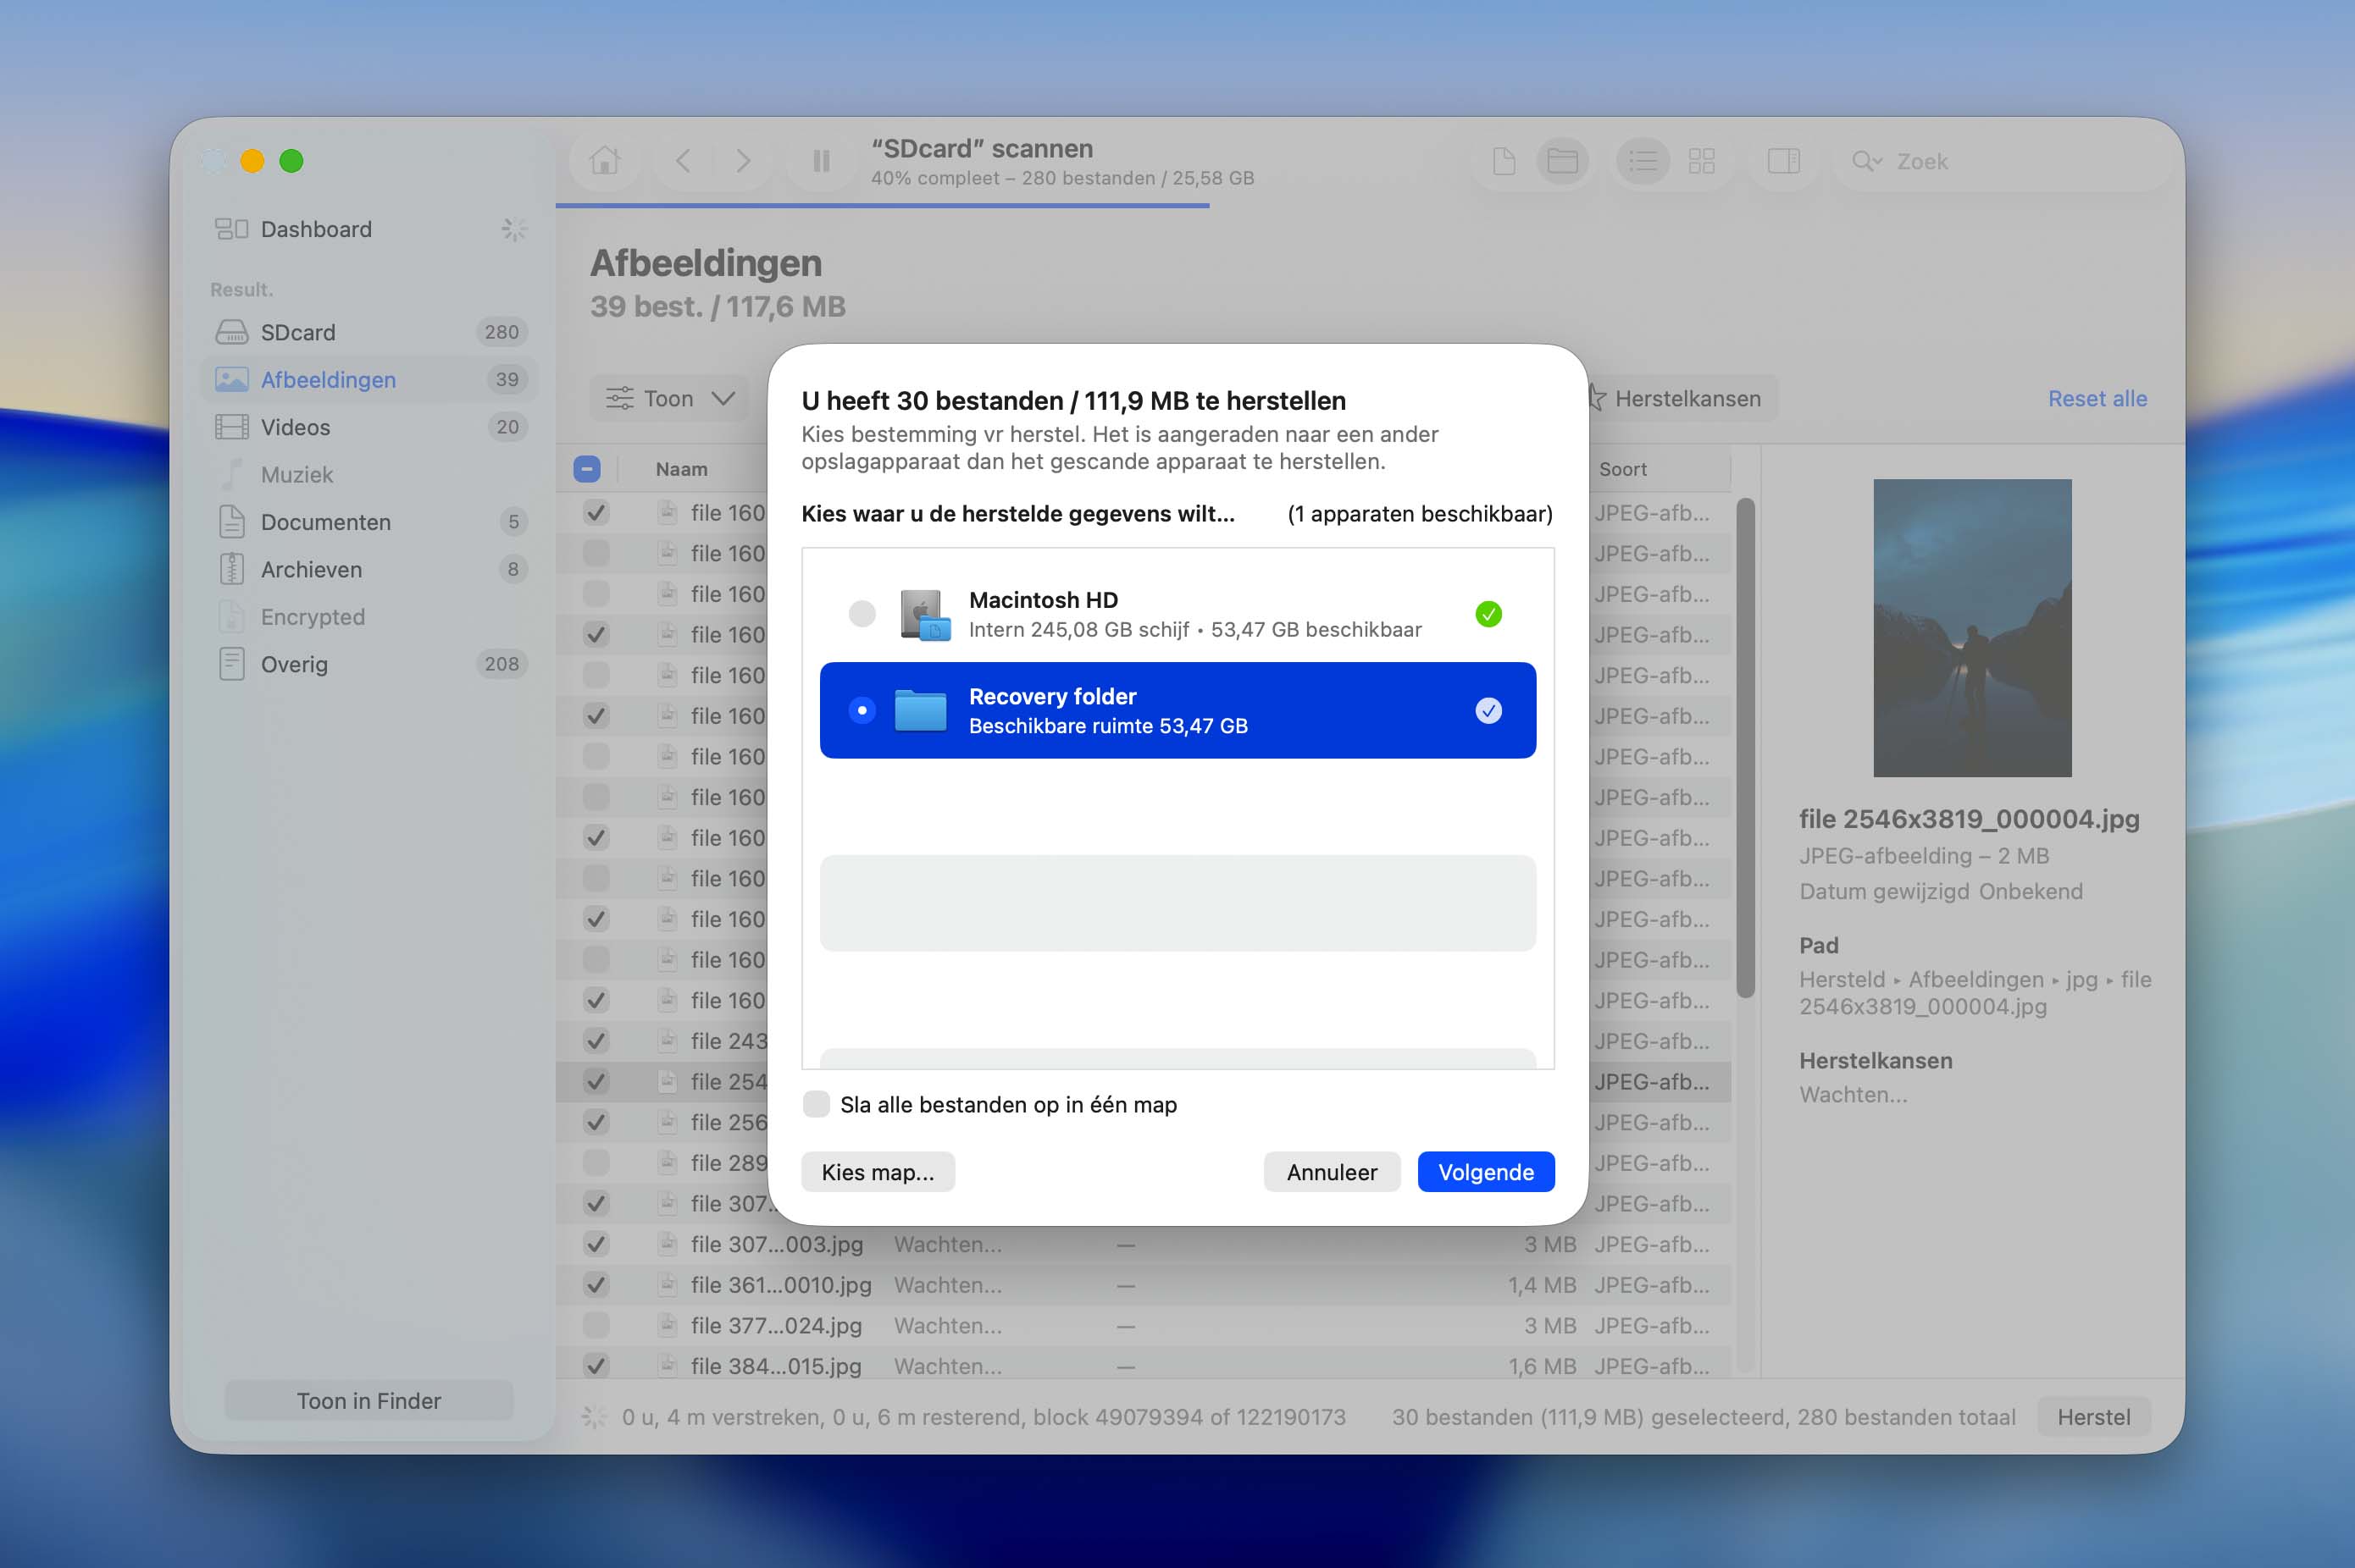This screenshot has width=2355, height=1568.
Task: Click the Volgende button
Action: point(1486,1172)
